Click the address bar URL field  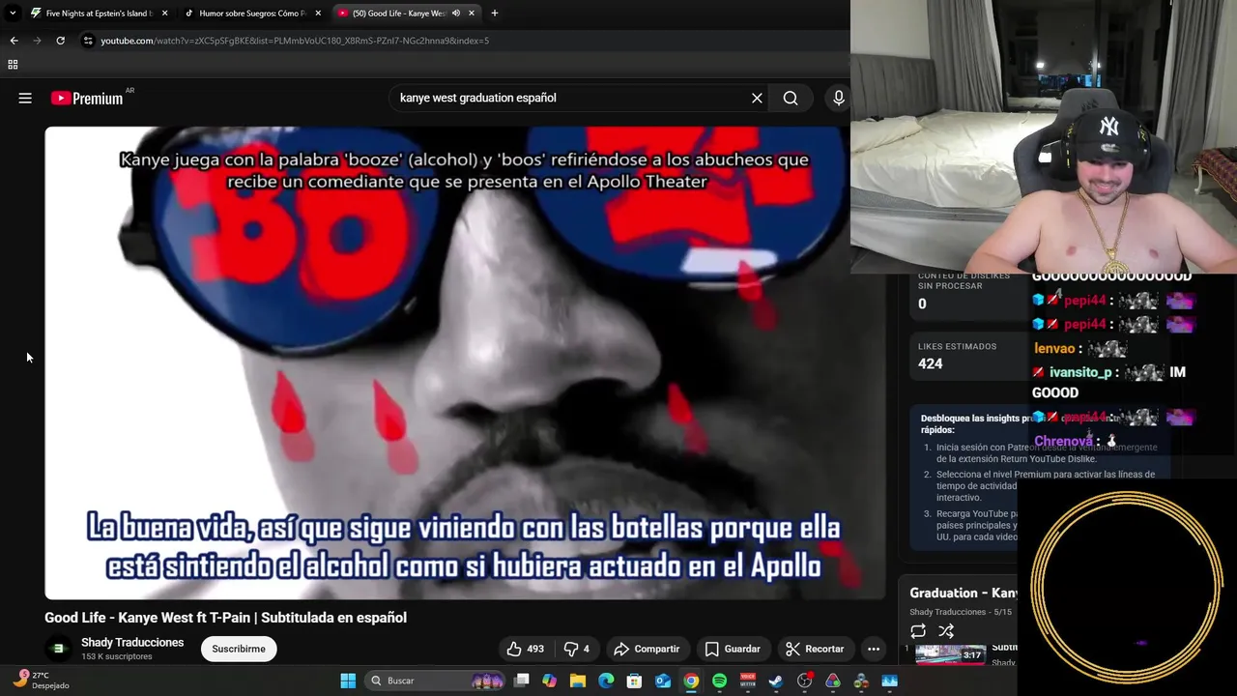(x=464, y=41)
